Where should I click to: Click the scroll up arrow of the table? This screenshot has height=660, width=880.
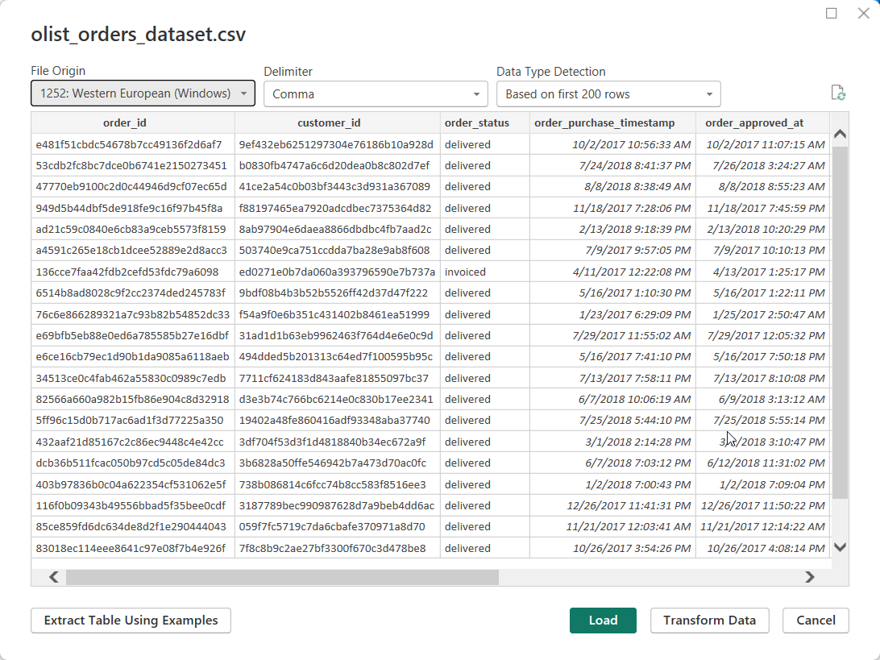840,134
